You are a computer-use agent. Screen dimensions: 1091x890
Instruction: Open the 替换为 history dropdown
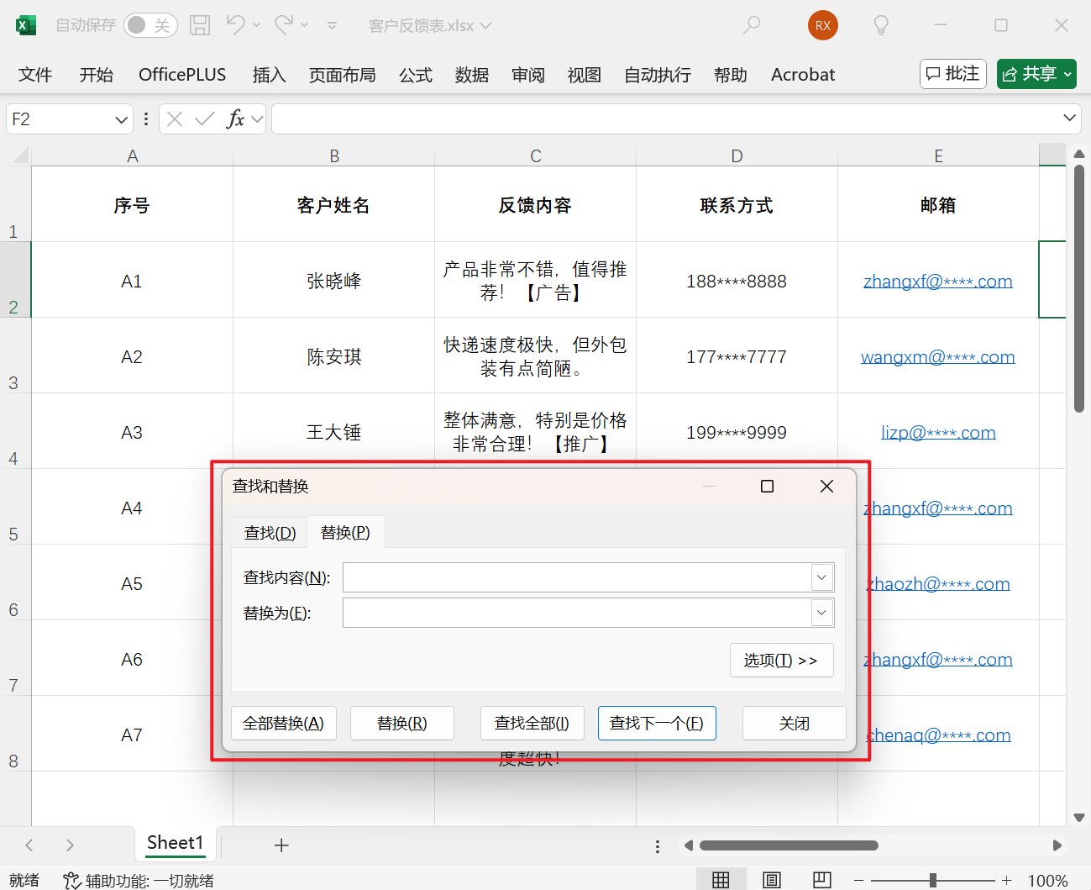coord(821,613)
